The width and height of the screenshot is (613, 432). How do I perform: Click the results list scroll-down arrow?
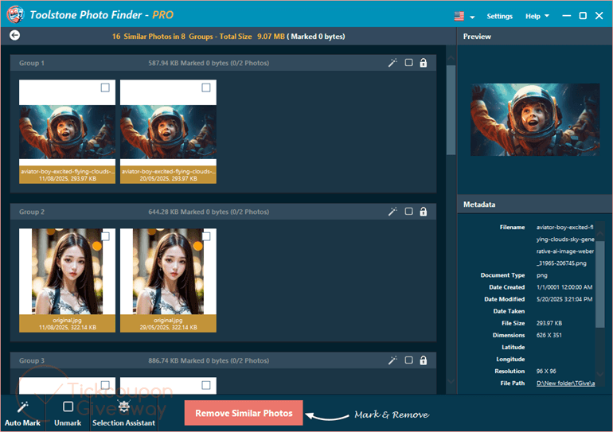[x=451, y=381]
